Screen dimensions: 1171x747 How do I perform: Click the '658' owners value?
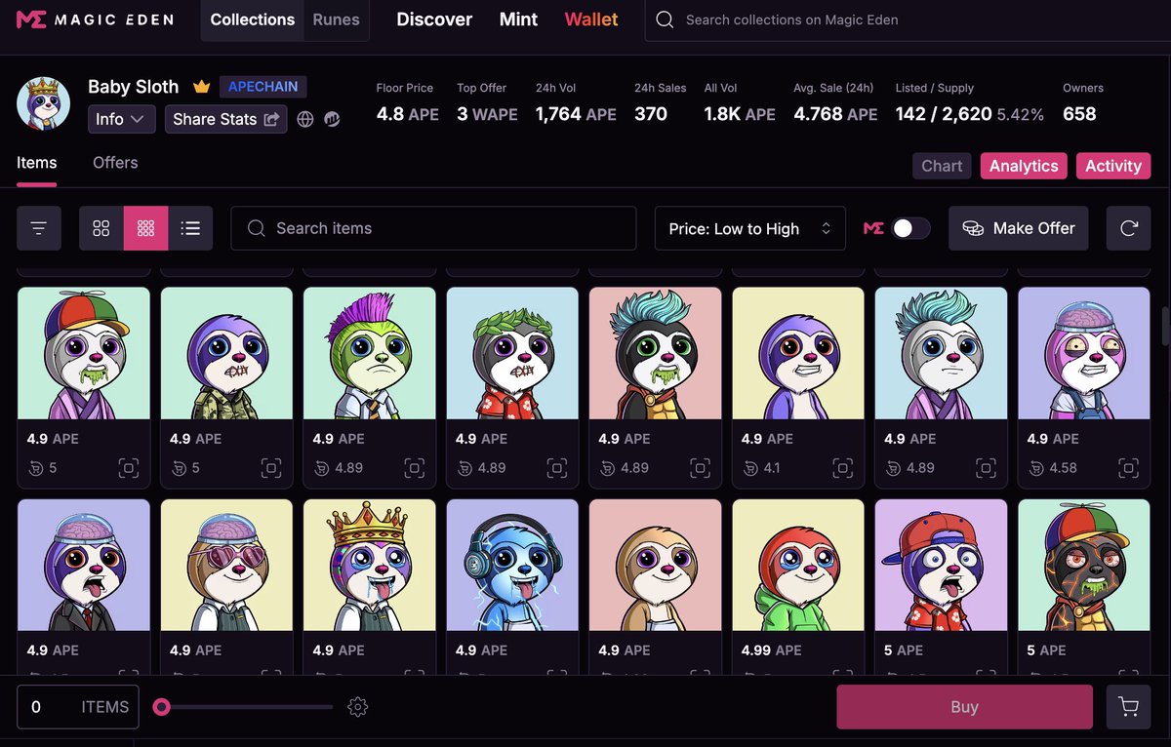[1079, 114]
